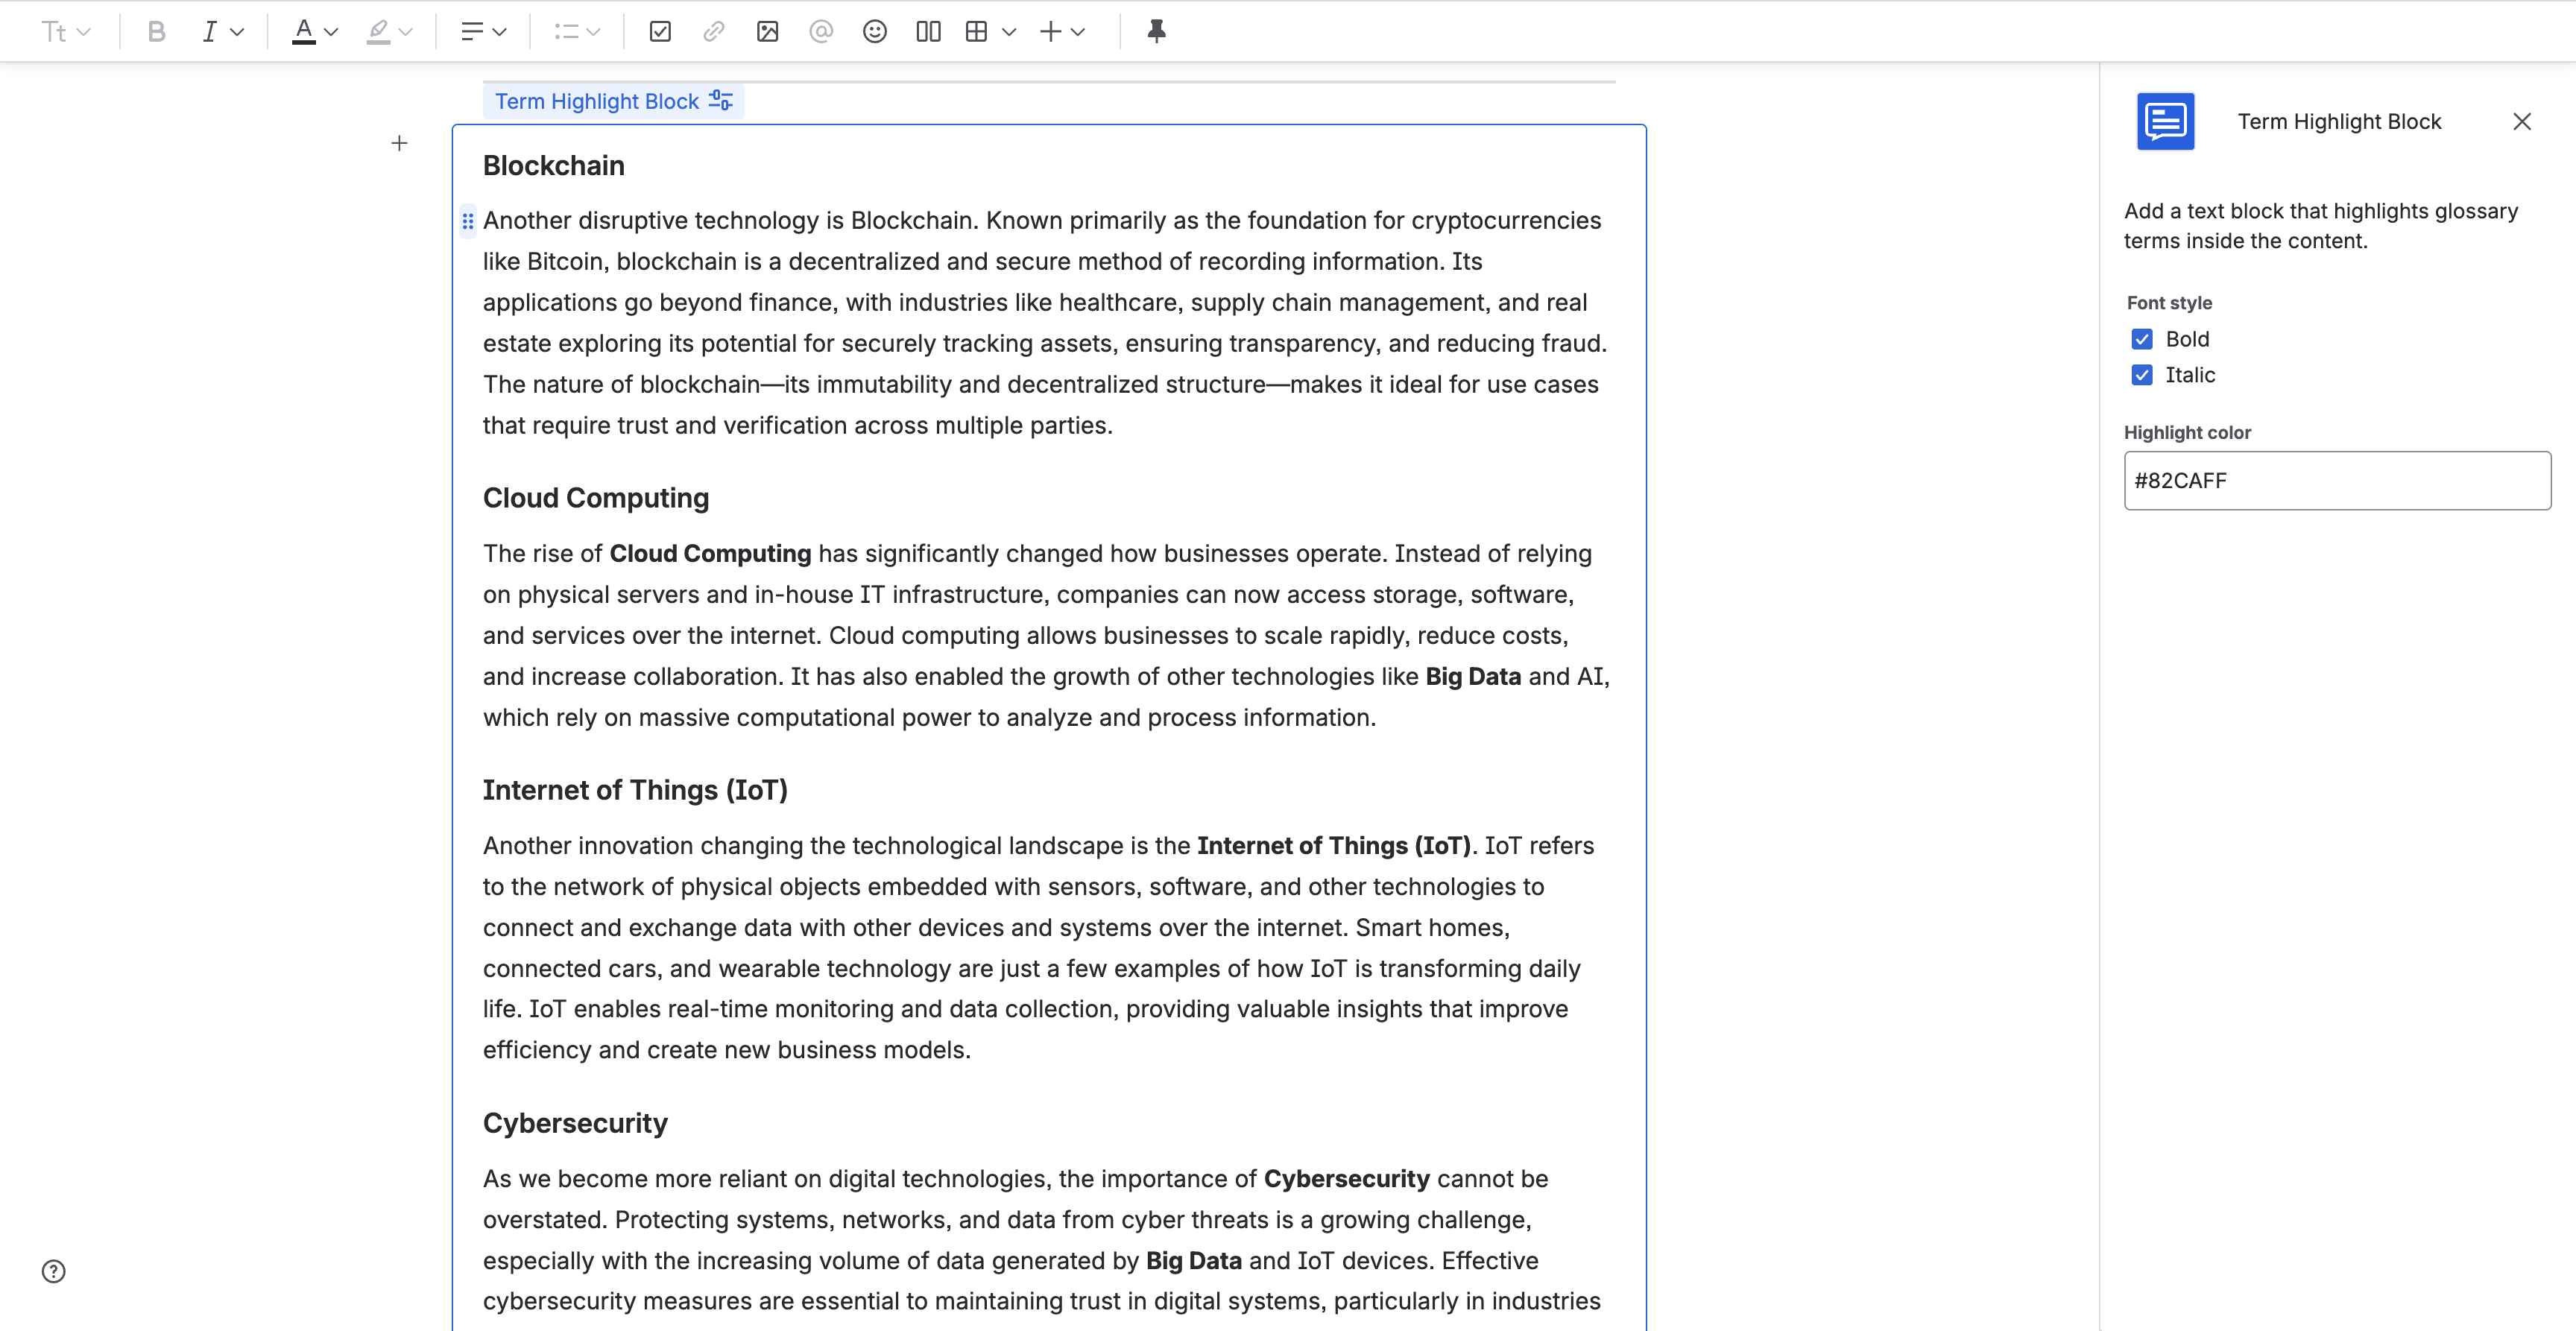Mention someone with the @ icon
Screen dimensions: 2576x1331
point(821,31)
